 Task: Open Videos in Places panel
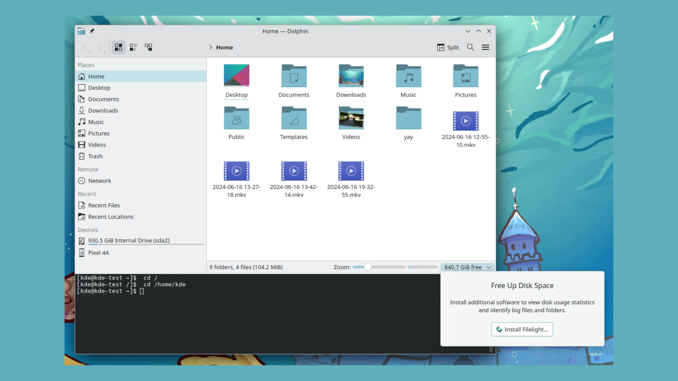141,144
